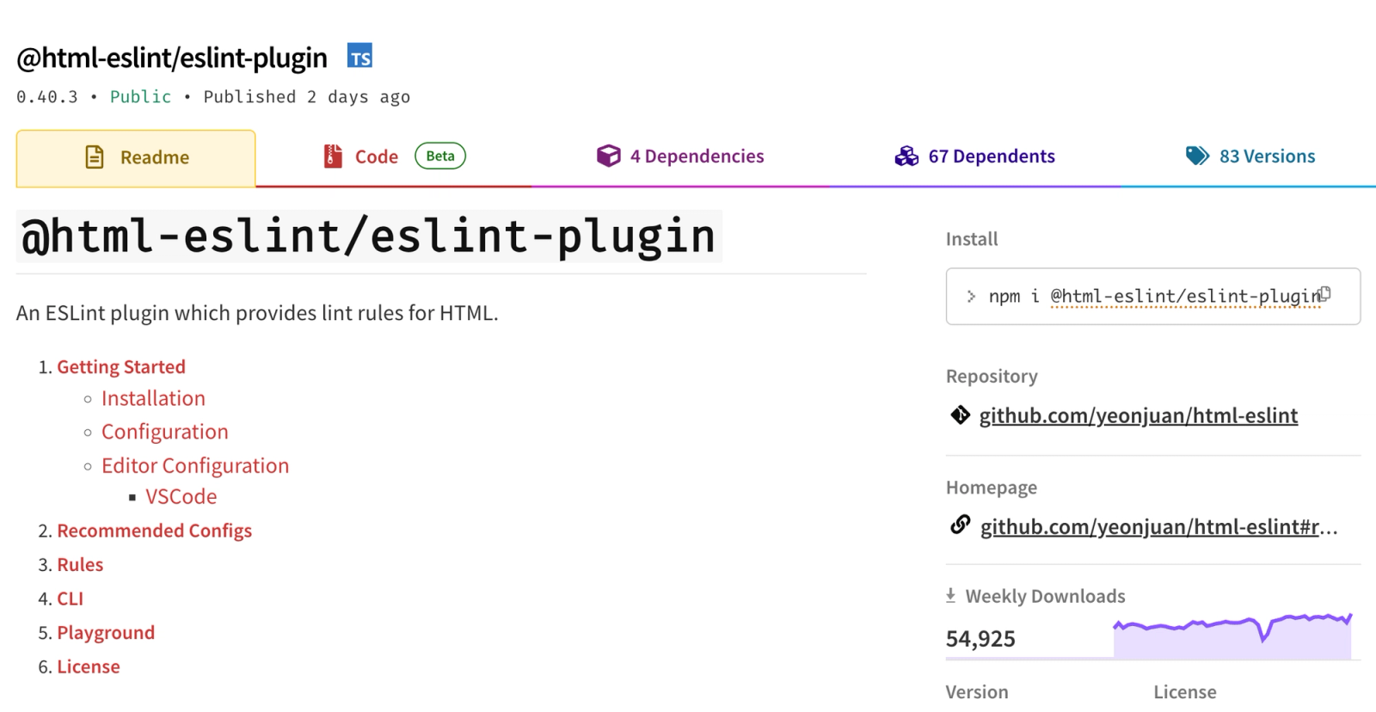Click the blue Versions tags icon
The height and width of the screenshot is (712, 1376).
[1197, 156]
